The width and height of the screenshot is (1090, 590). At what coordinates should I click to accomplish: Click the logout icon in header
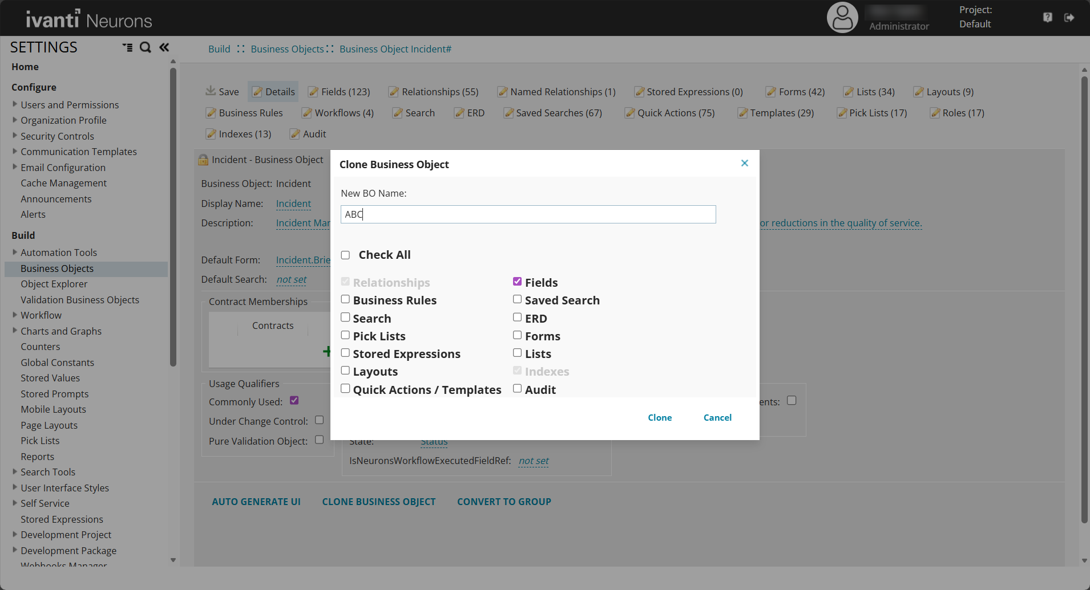point(1069,18)
